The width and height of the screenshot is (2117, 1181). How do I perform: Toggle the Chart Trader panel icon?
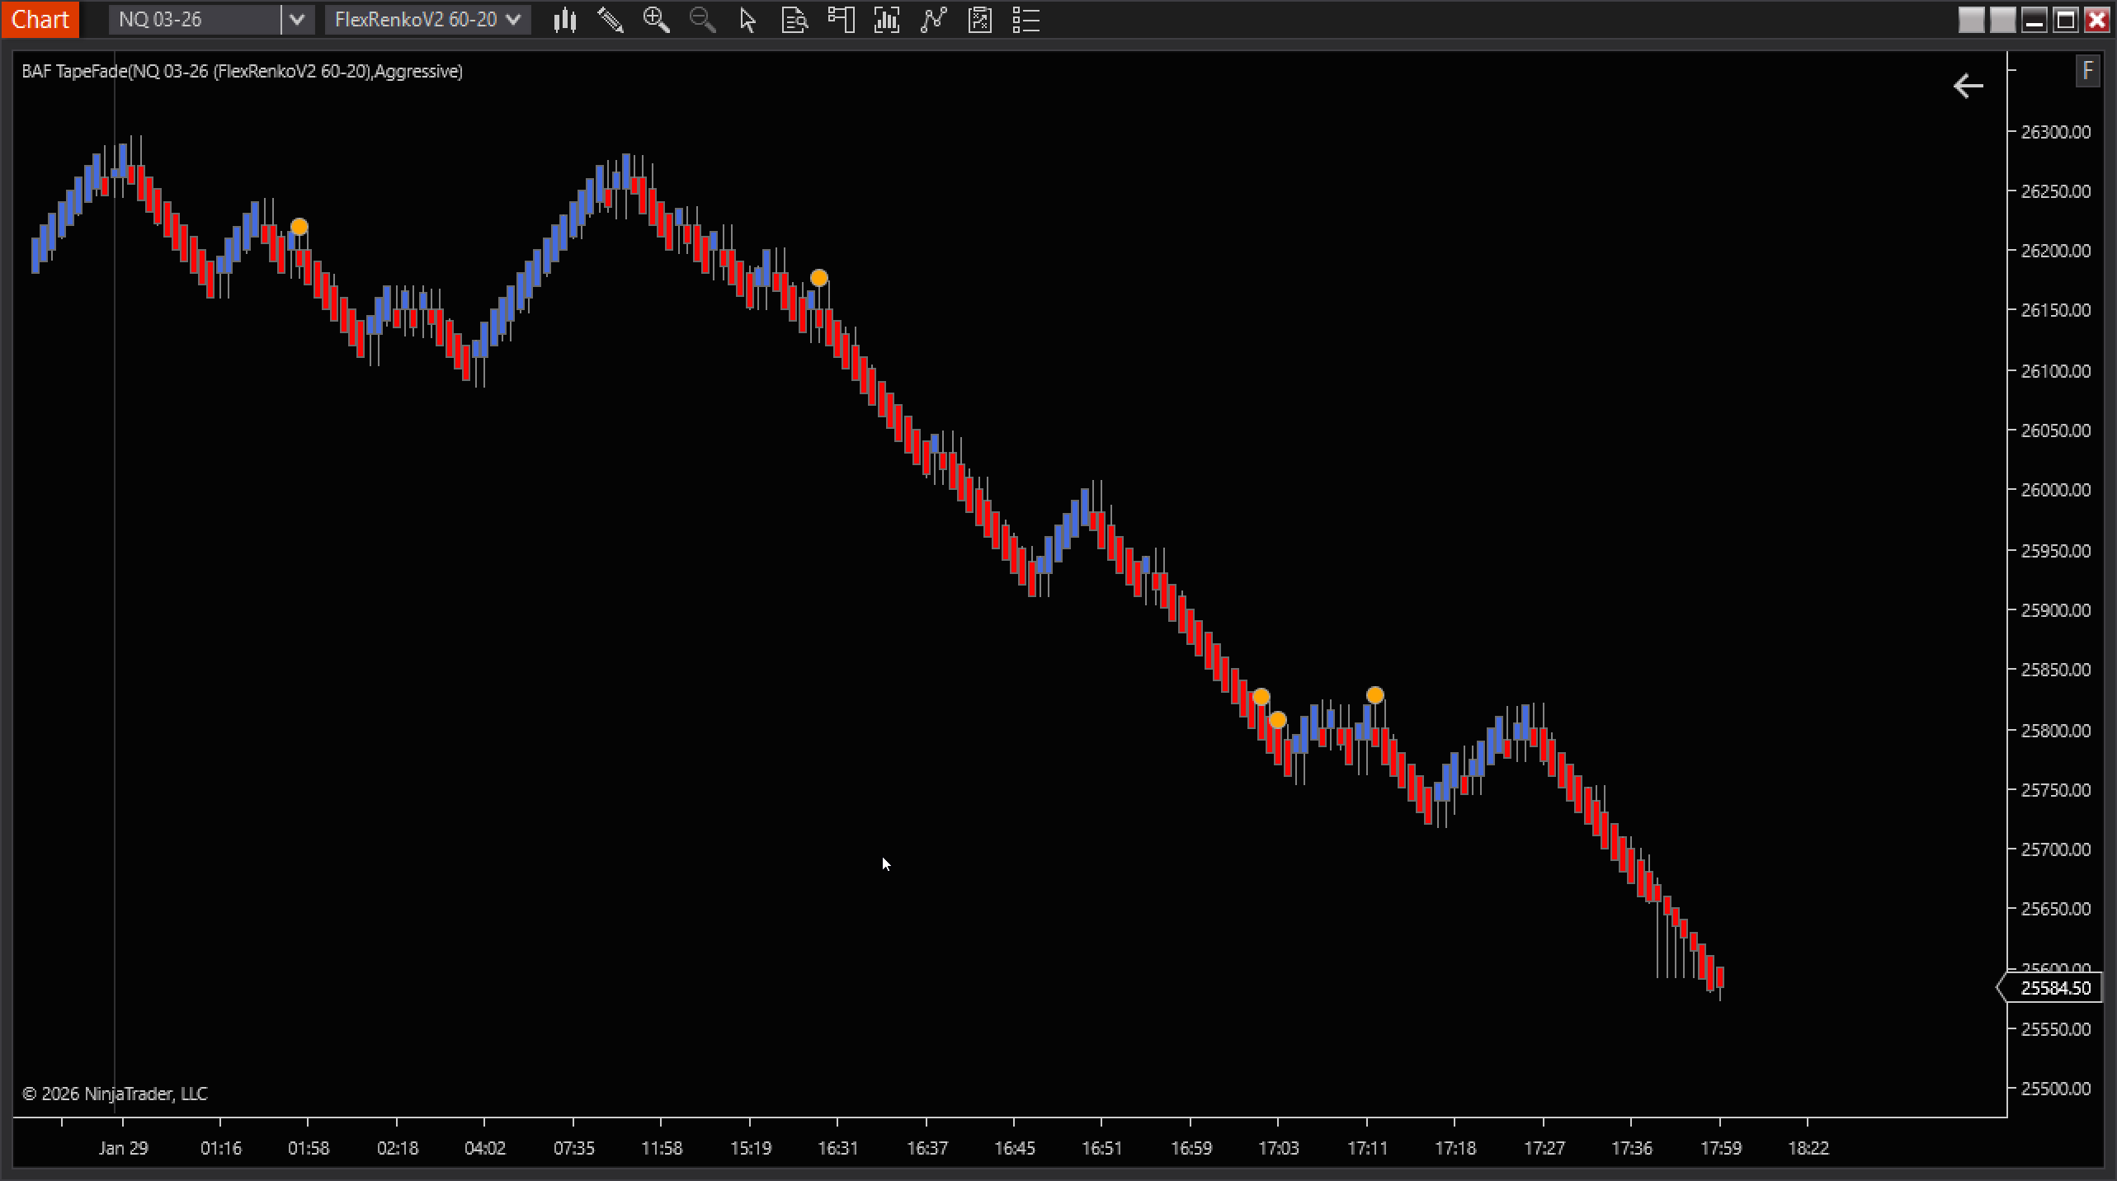841,20
